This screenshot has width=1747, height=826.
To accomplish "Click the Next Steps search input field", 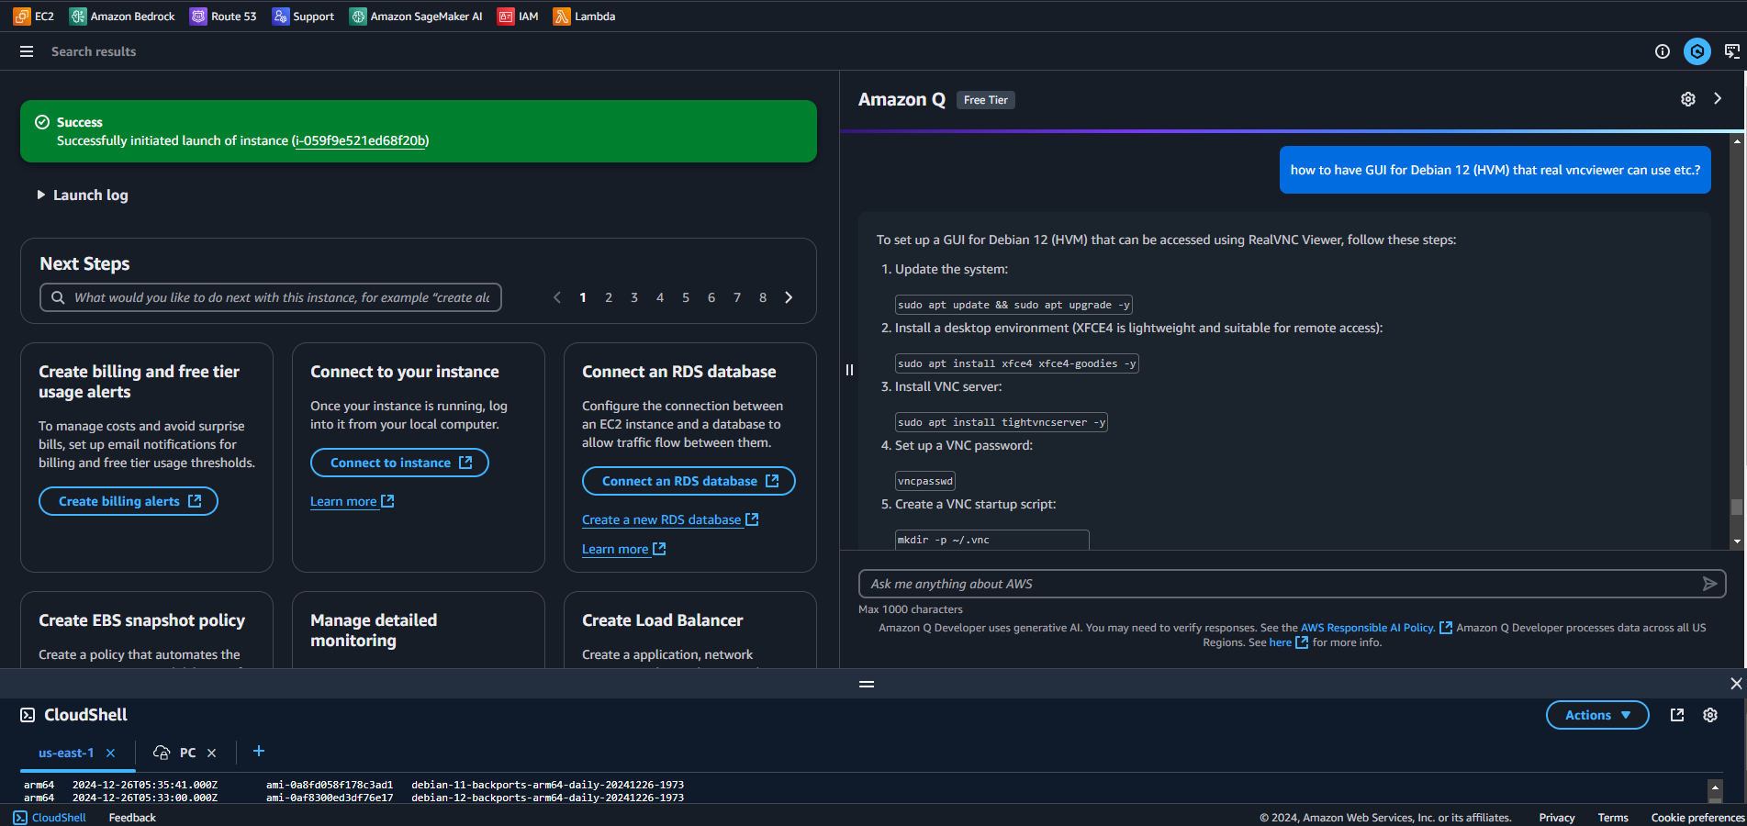I will tap(271, 297).
